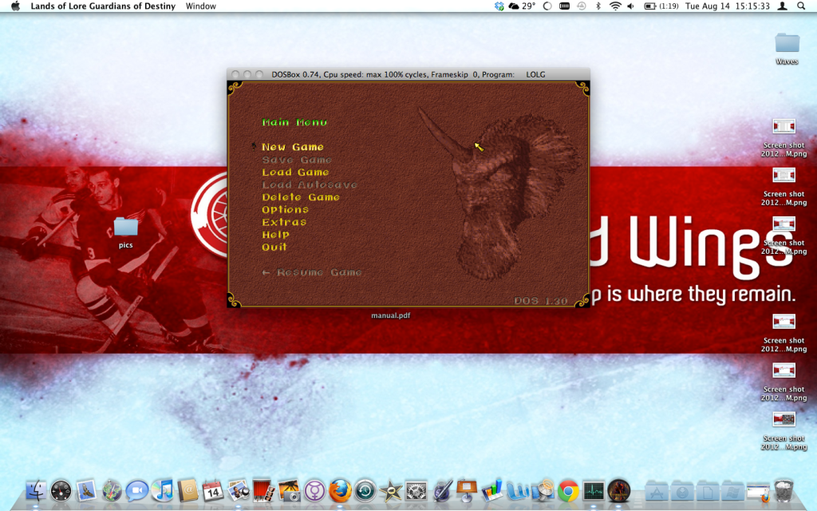The height and width of the screenshot is (511, 817).
Task: Open the Time Machine menu bar icon
Action: pyautogui.click(x=582, y=6)
